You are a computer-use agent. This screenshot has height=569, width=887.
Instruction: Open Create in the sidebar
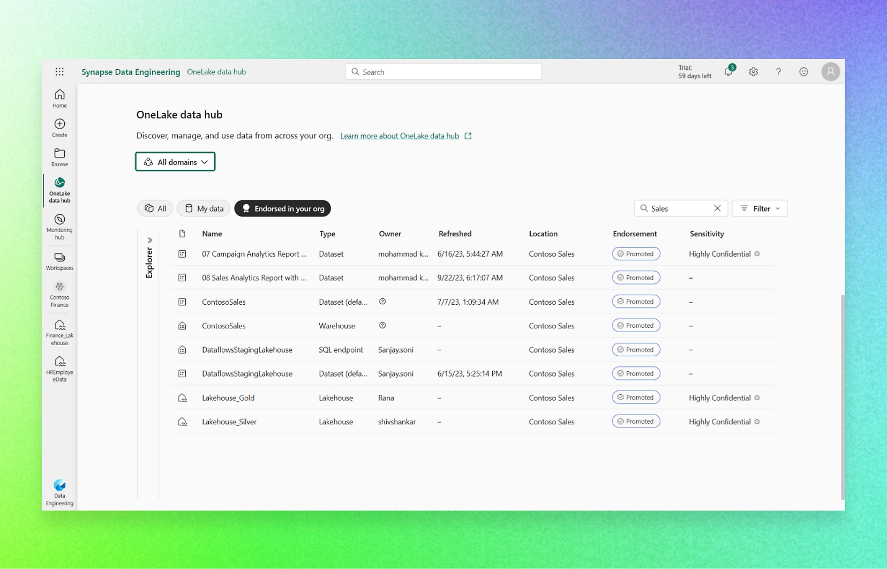pyautogui.click(x=59, y=128)
